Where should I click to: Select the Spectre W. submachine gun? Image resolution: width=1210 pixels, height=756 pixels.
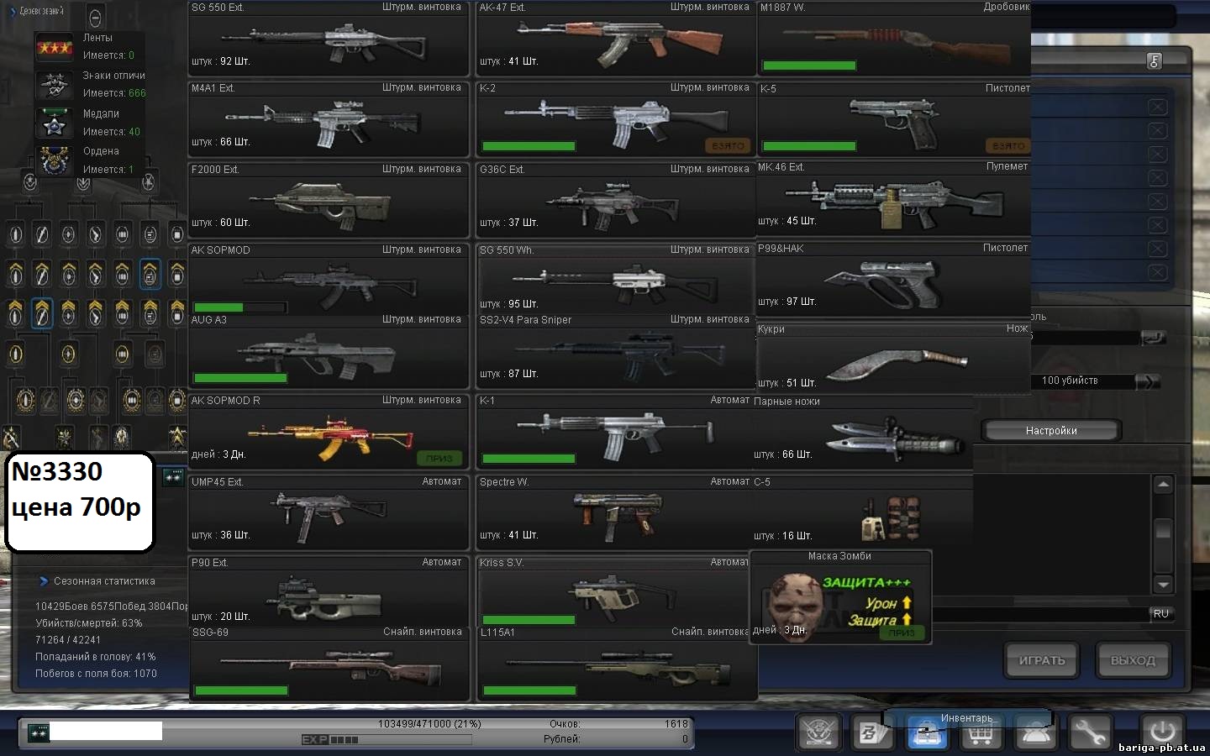click(616, 512)
